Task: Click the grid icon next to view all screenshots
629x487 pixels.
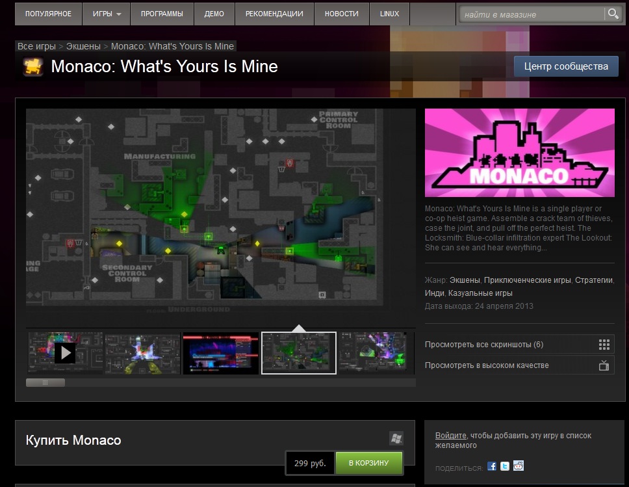Action: click(x=604, y=345)
